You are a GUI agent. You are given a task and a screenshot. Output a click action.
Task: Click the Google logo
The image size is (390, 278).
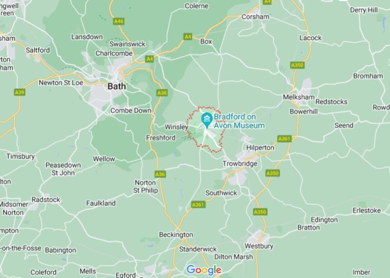pyautogui.click(x=204, y=270)
